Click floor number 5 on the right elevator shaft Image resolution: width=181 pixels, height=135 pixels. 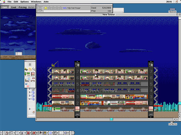[151, 84]
